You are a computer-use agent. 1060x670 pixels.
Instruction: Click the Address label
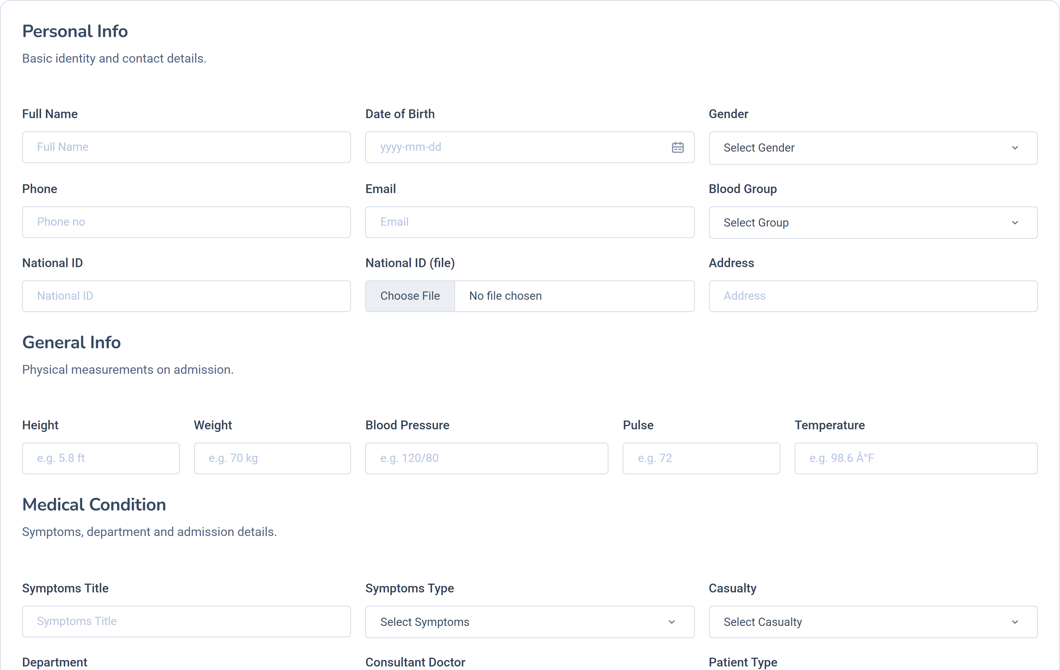point(731,263)
